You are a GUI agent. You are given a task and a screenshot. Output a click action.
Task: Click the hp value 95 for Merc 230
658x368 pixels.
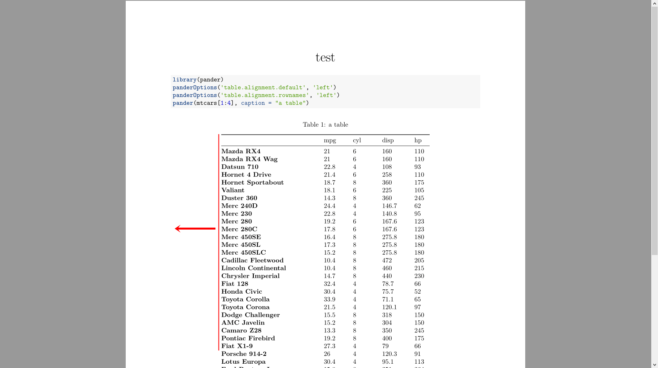point(418,214)
